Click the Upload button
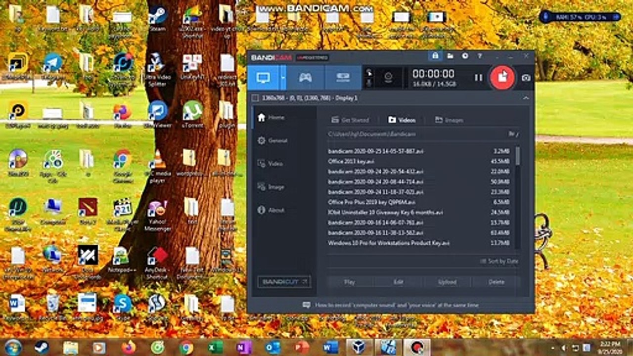This screenshot has width=633, height=356. click(447, 282)
